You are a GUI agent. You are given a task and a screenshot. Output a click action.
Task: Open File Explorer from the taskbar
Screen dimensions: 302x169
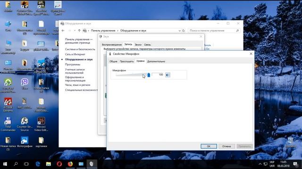[x=49, y=164]
